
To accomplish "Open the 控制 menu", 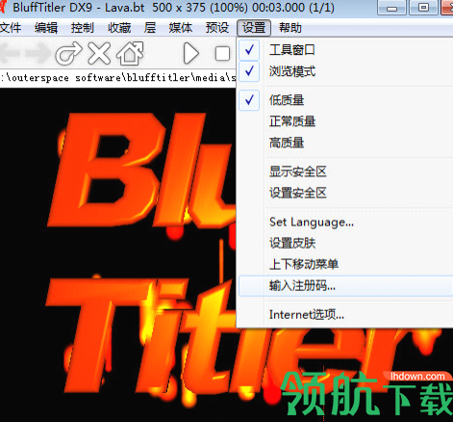I will pyautogui.click(x=83, y=28).
